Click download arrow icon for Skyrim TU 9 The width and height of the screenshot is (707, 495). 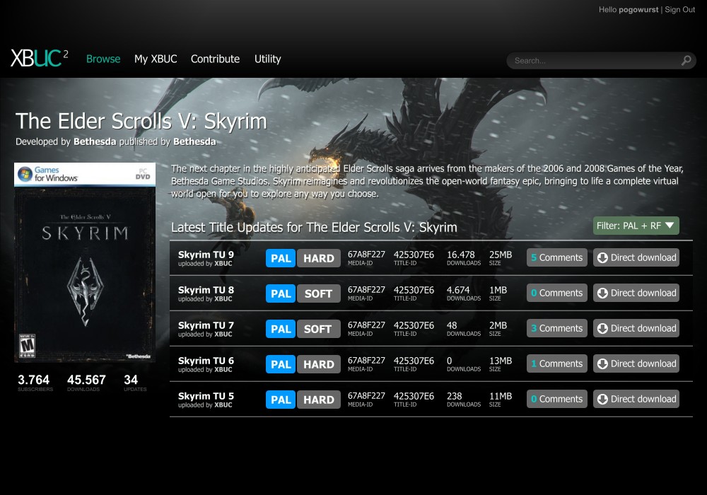point(602,258)
